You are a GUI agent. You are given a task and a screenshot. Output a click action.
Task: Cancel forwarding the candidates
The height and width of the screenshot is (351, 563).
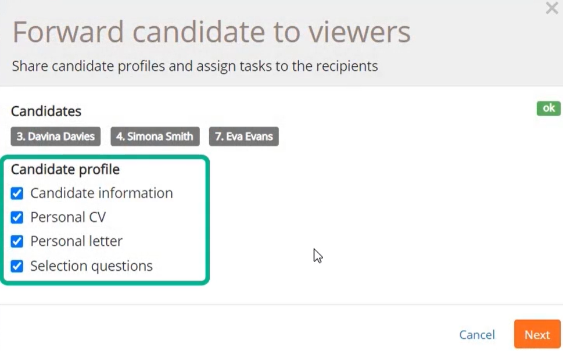coord(477,335)
